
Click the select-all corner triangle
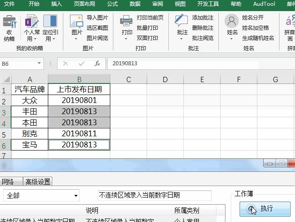(7, 79)
